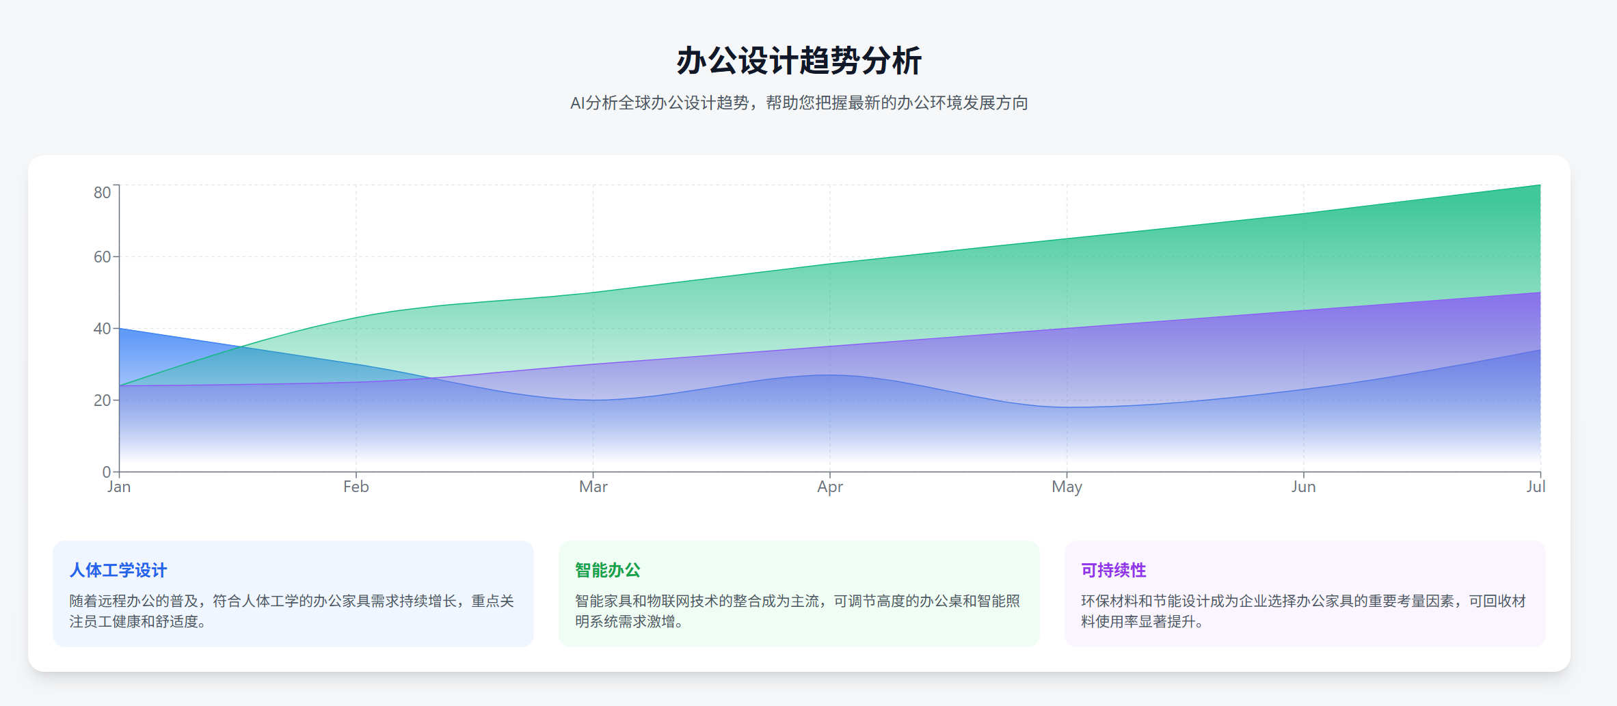Image resolution: width=1617 pixels, height=706 pixels.
Task: Click the subtitle starting with AI分析全球办公设计趋势
Action: (x=799, y=103)
